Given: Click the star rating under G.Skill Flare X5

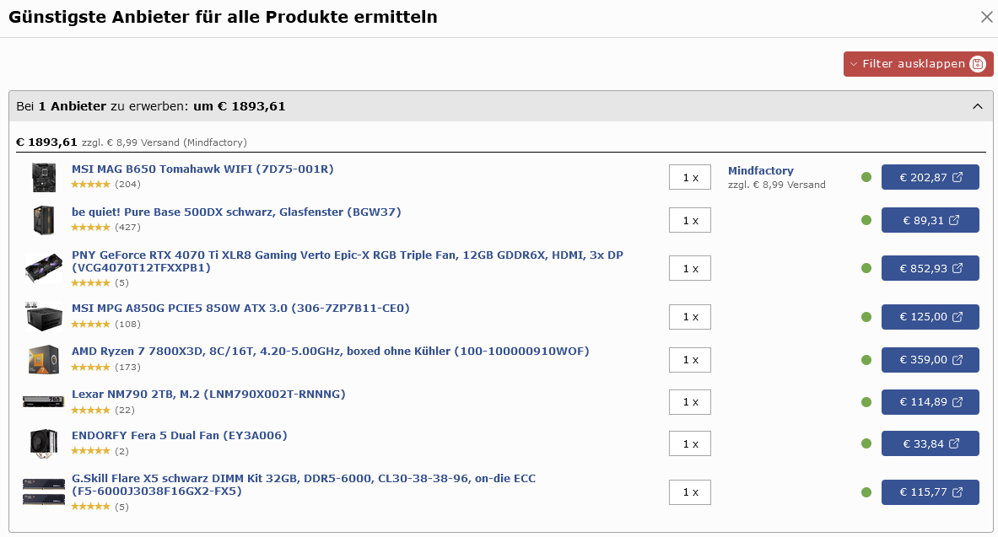Looking at the screenshot, I should click(x=90, y=507).
